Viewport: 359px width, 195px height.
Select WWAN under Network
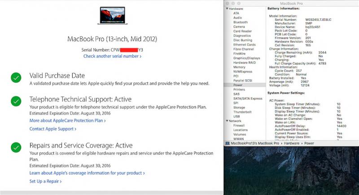tap(238, 139)
